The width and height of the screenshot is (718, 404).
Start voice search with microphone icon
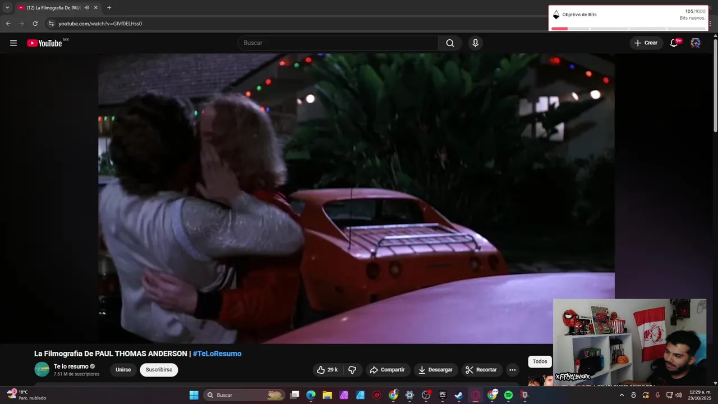tap(475, 43)
